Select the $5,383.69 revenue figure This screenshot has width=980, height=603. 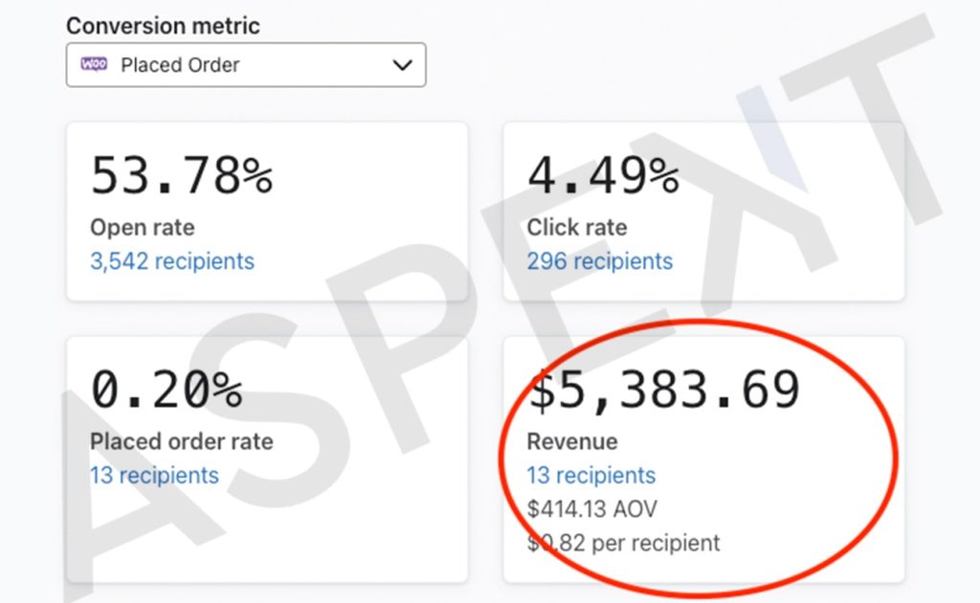tap(664, 390)
